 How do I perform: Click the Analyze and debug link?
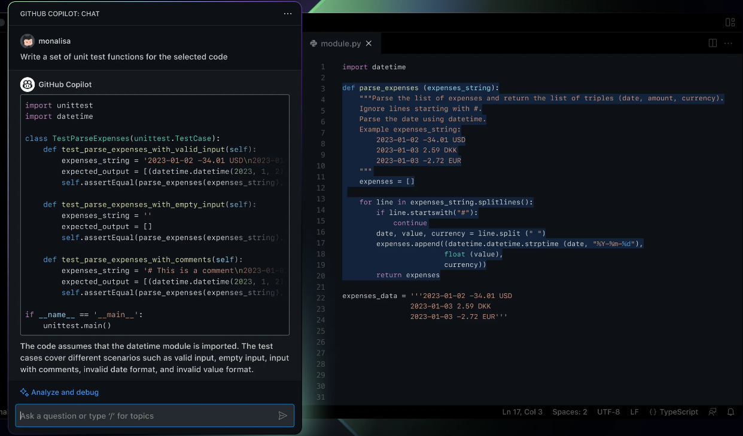(x=63, y=392)
